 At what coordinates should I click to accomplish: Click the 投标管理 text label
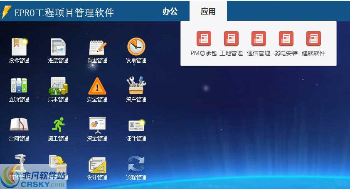(x=19, y=60)
